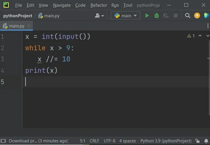Open the Code menu

tap(80, 5)
